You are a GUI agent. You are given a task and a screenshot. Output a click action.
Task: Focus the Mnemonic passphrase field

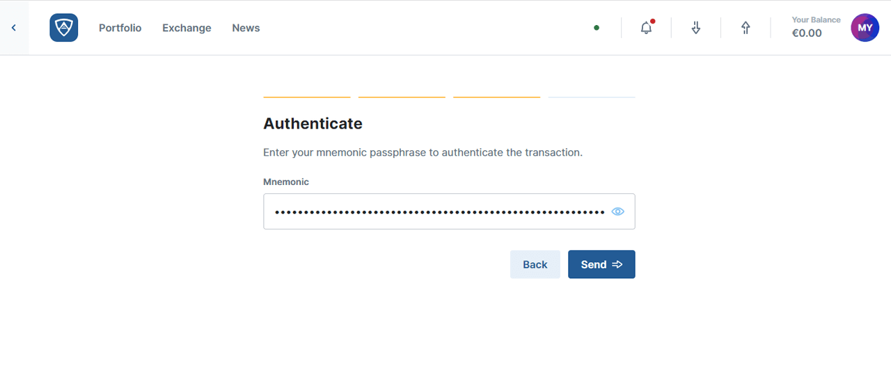point(439,211)
